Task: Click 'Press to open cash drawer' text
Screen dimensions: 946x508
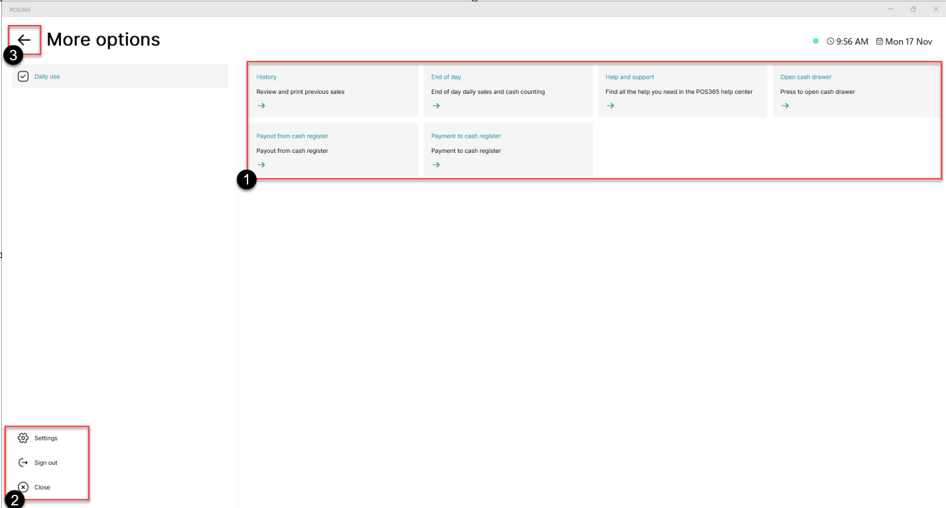Action: (x=817, y=92)
